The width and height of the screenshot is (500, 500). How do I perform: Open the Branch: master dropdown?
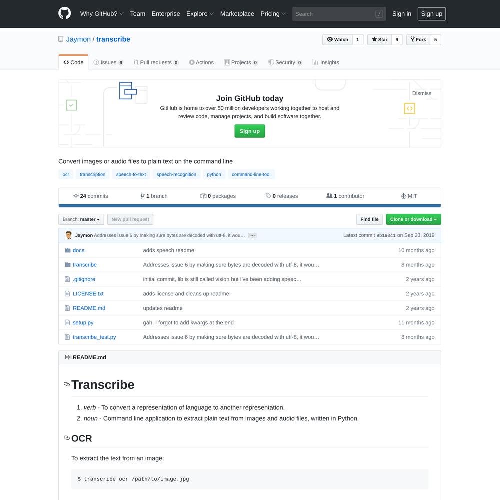81,219
